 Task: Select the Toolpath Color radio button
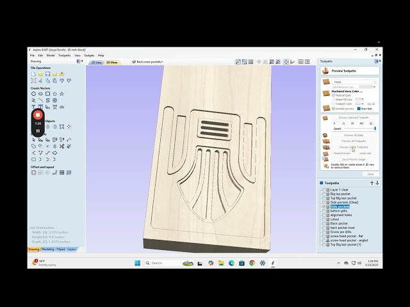click(x=333, y=104)
